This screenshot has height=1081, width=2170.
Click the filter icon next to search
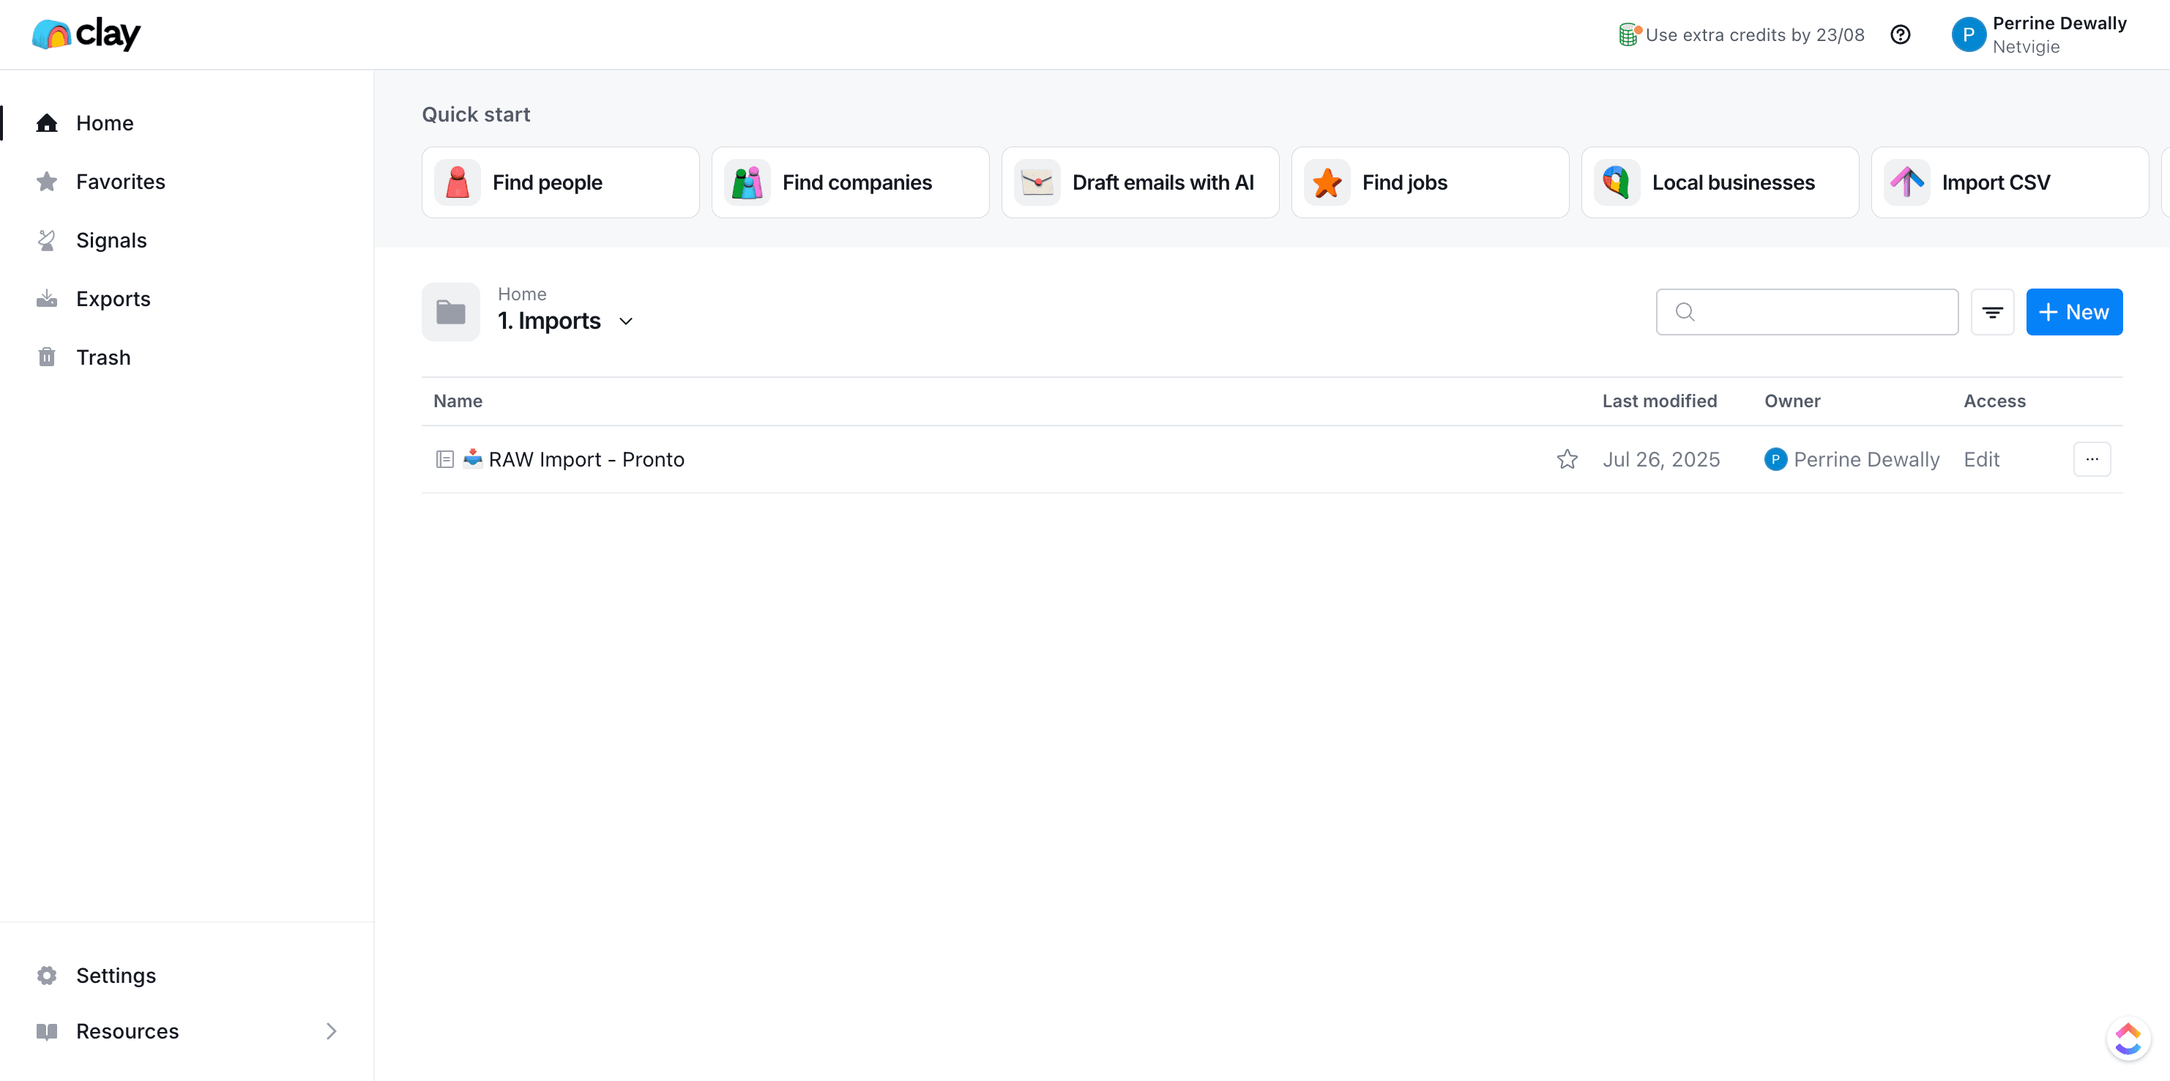click(1992, 312)
